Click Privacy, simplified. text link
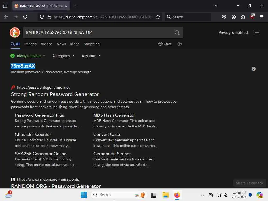The height and width of the screenshot is (201, 268). click(233, 32)
